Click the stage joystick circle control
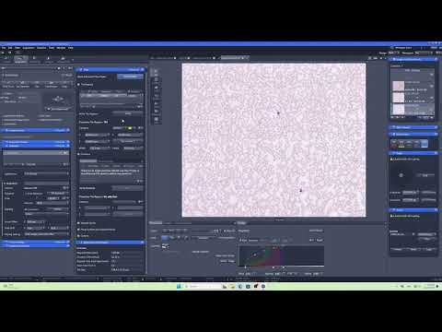 (401, 175)
